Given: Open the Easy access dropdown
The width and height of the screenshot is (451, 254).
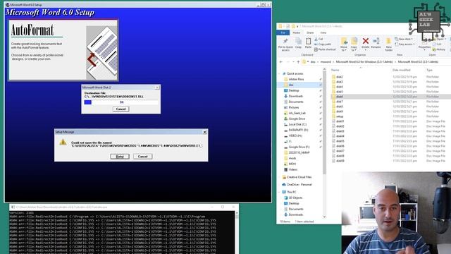Looking at the screenshot, I should (405, 44).
